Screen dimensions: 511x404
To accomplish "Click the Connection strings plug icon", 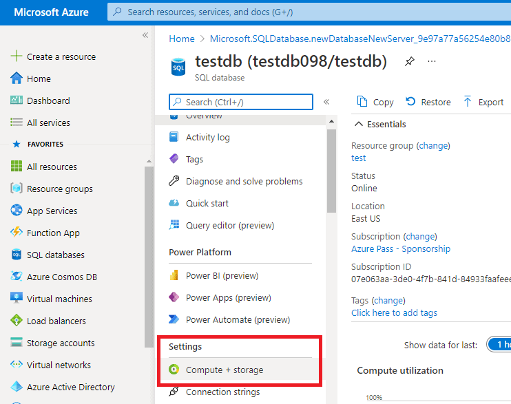I will (x=174, y=392).
